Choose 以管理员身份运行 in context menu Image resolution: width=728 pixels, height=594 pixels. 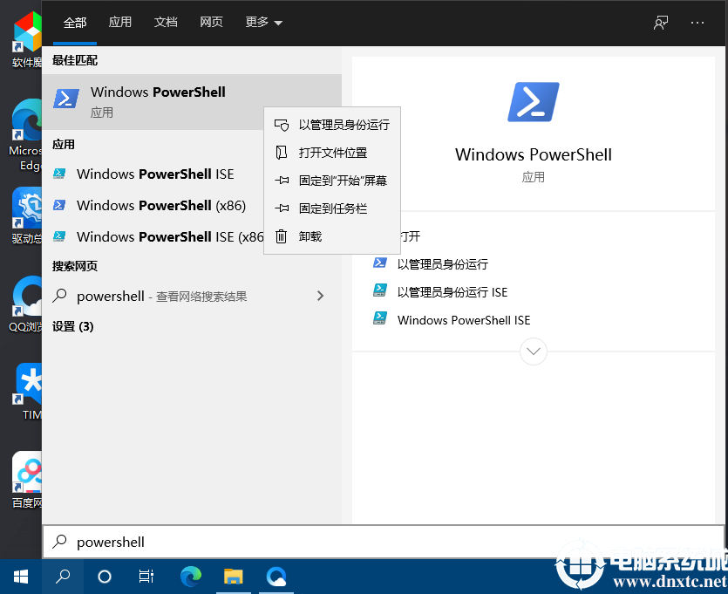332,125
